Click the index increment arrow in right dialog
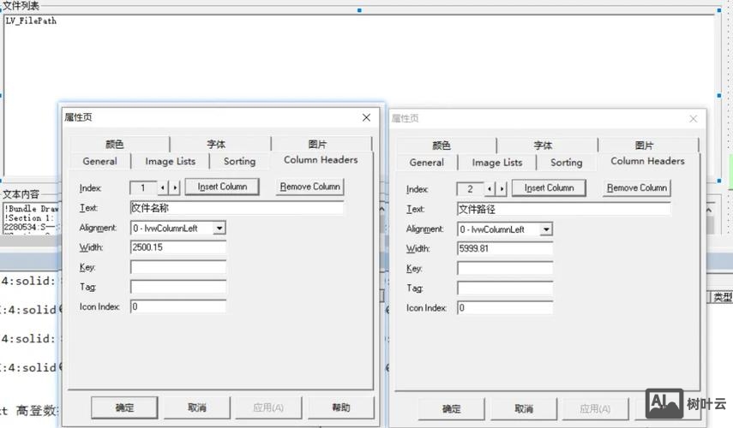The width and height of the screenshot is (733, 428). [502, 189]
